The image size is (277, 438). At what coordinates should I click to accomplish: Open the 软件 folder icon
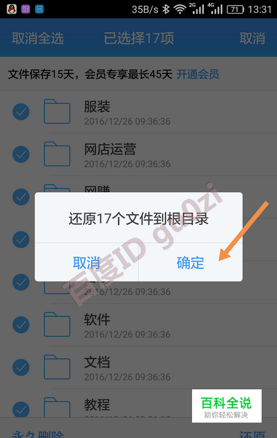(57, 324)
